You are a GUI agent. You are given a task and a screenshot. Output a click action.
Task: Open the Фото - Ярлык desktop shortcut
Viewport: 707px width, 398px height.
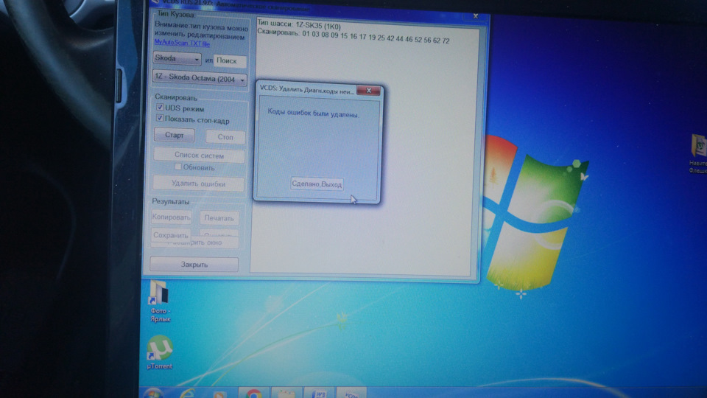pyautogui.click(x=160, y=301)
